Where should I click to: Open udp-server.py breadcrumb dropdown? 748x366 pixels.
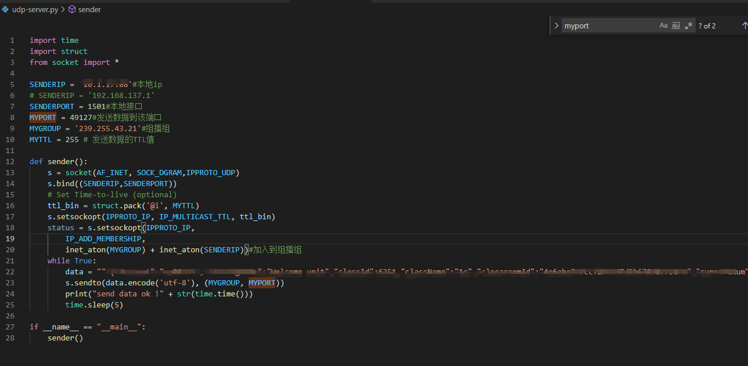click(x=35, y=9)
